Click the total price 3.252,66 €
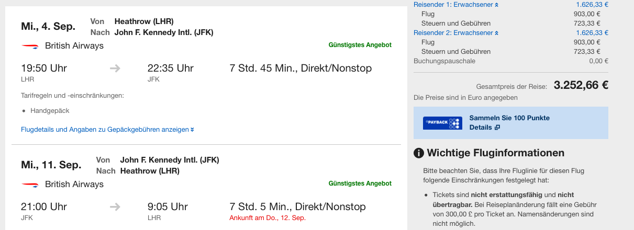Viewport: 634px width, 230px height. pos(581,85)
